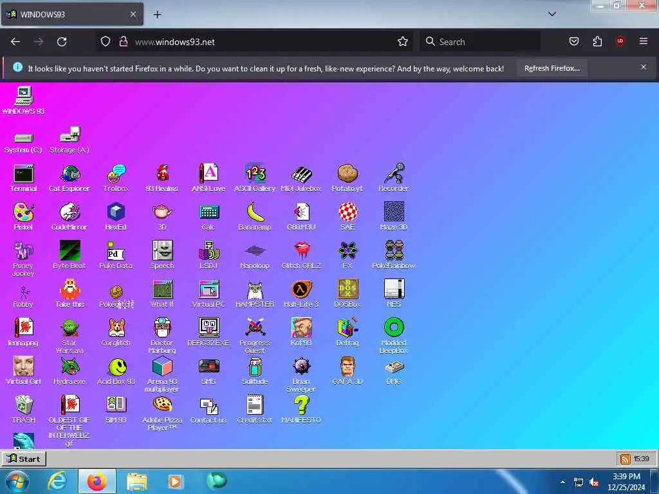Click the RSS feed tray icon
The image size is (659, 494).
(x=625, y=459)
